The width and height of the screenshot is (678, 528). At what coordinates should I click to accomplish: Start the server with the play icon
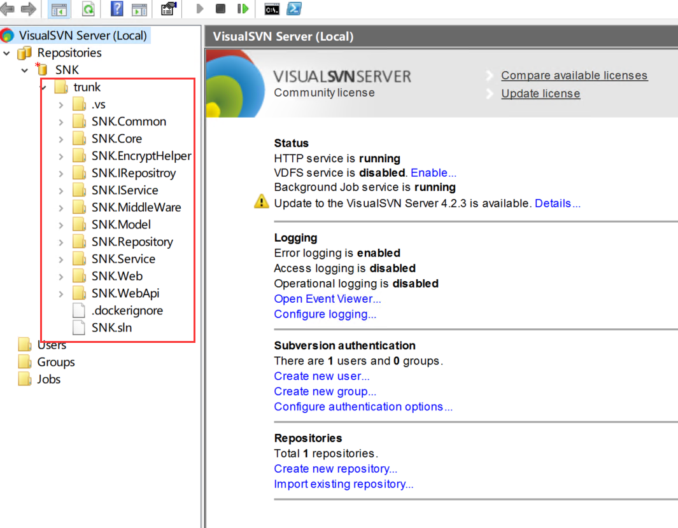199,9
